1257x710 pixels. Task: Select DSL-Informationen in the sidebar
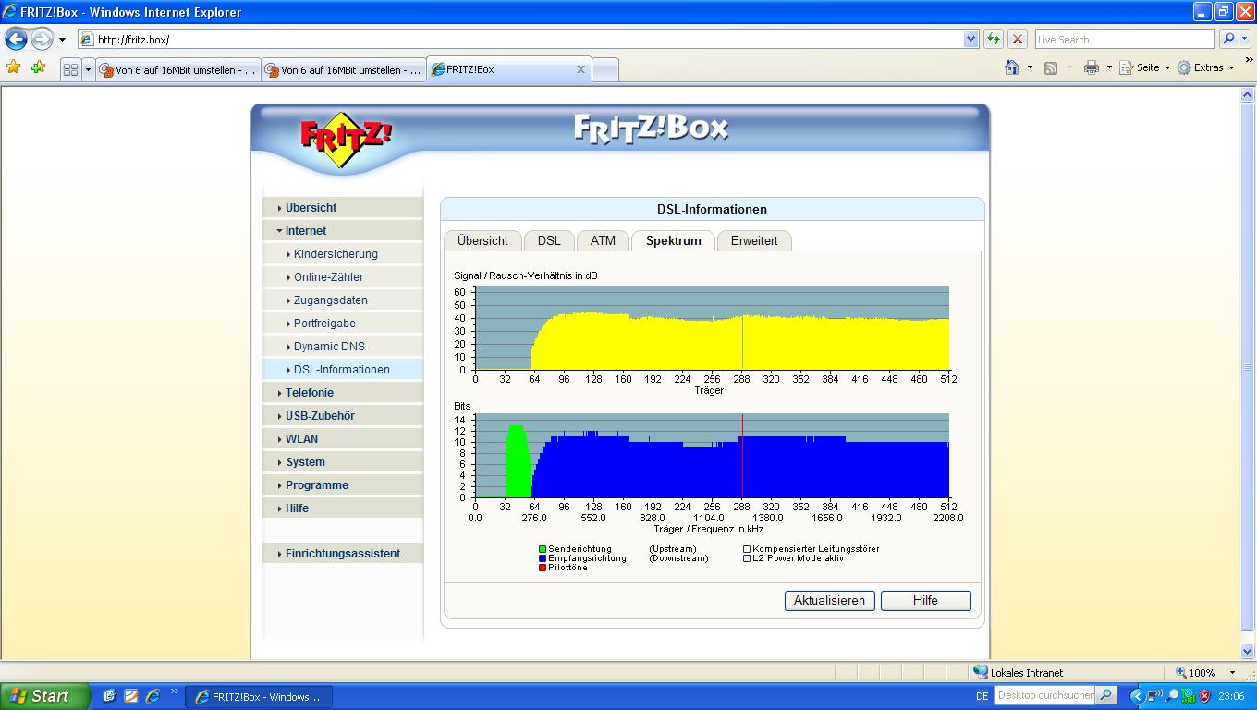click(x=343, y=370)
